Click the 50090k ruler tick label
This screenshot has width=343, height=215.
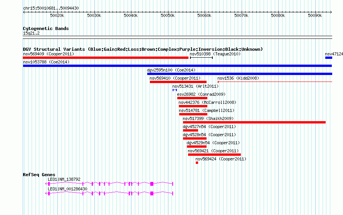click(x=315, y=15)
